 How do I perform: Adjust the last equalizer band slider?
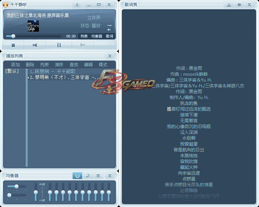tap(109, 192)
